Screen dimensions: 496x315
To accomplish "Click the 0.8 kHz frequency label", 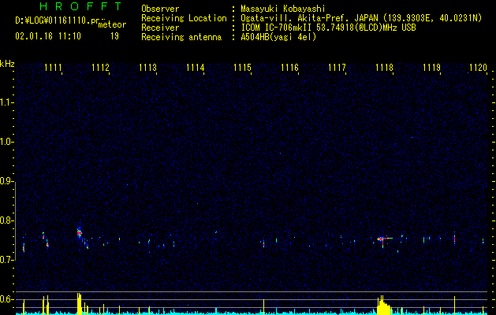I will (6, 220).
